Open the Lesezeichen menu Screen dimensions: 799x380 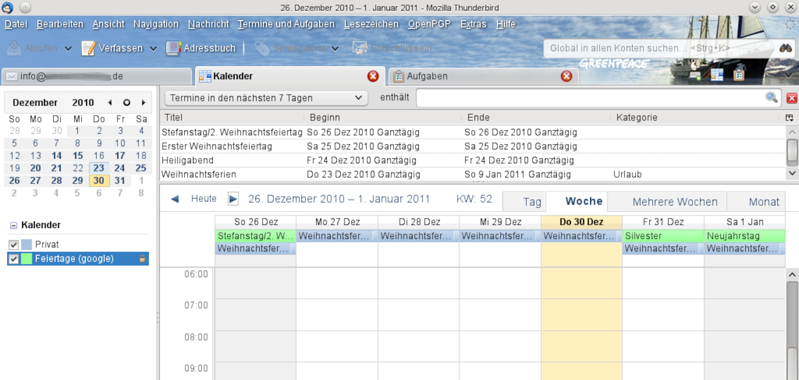click(x=371, y=24)
